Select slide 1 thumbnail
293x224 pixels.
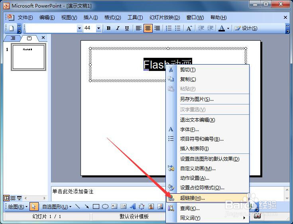pyautogui.click(x=28, y=57)
